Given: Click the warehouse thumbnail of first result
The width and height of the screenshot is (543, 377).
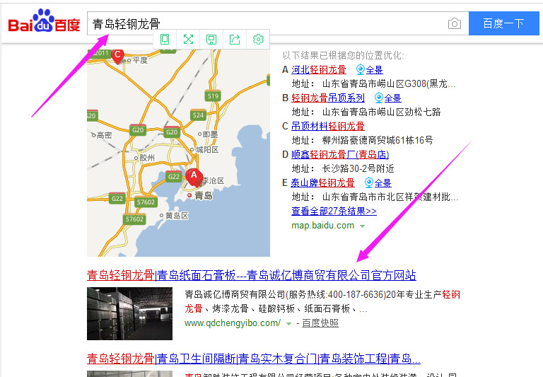Looking at the screenshot, I should (129, 313).
